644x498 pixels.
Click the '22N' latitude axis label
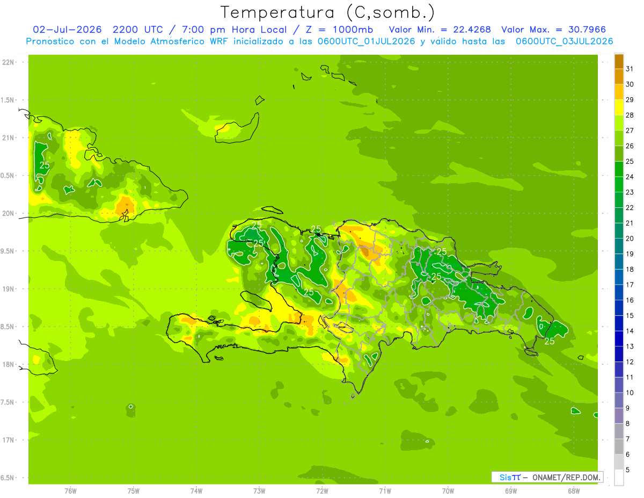pyautogui.click(x=8, y=62)
